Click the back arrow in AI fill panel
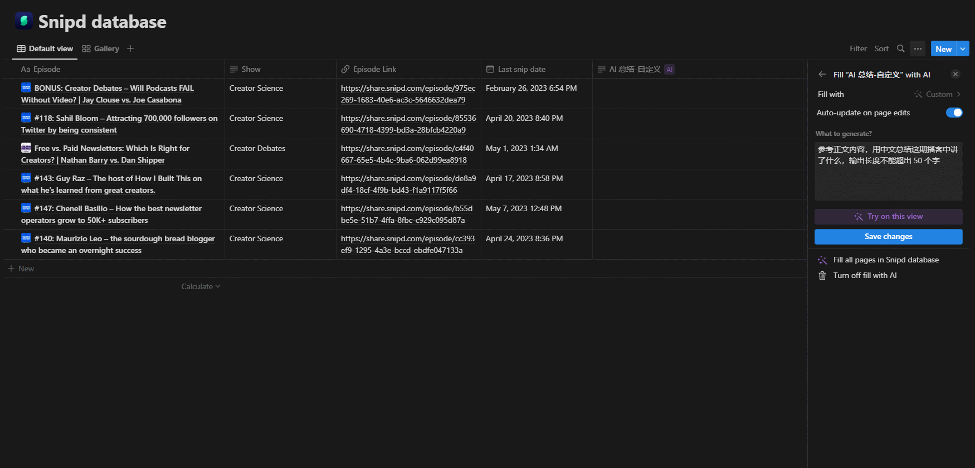The image size is (975, 468). (822, 74)
